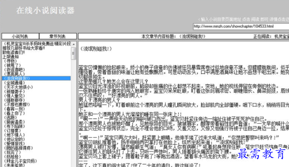Viewport: 289px width, 167px height.
Task: Select the chapter 上架通知
Action: [x=11, y=57]
